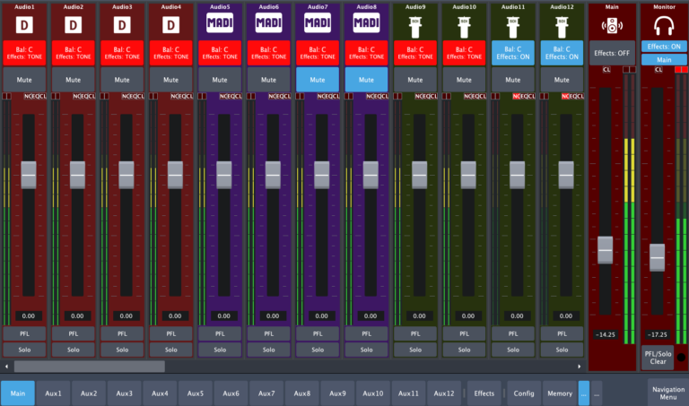Screen dimensions: 689x406
Task: Click the NC EQ CL indicators on Audio1
Action: click(35, 96)
